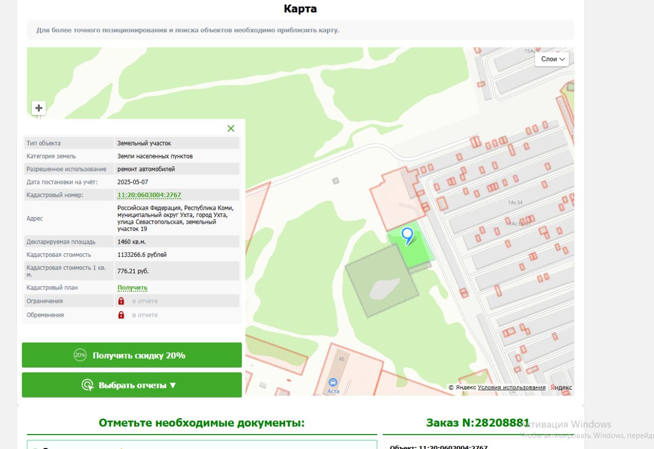This screenshot has width=654, height=449.
Task: Click the Яндекс logo on map
Action: (x=562, y=388)
